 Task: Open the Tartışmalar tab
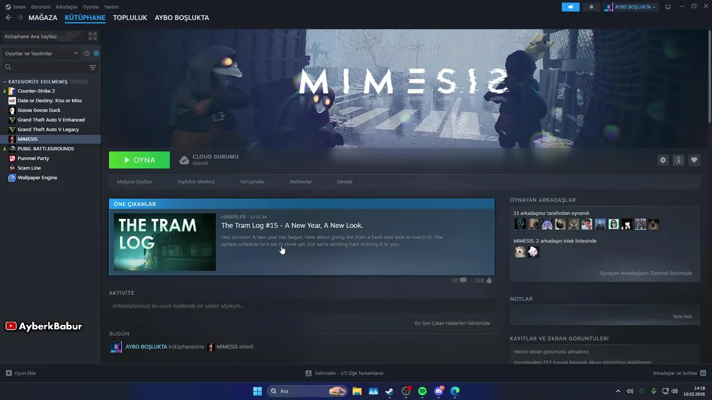click(x=252, y=182)
